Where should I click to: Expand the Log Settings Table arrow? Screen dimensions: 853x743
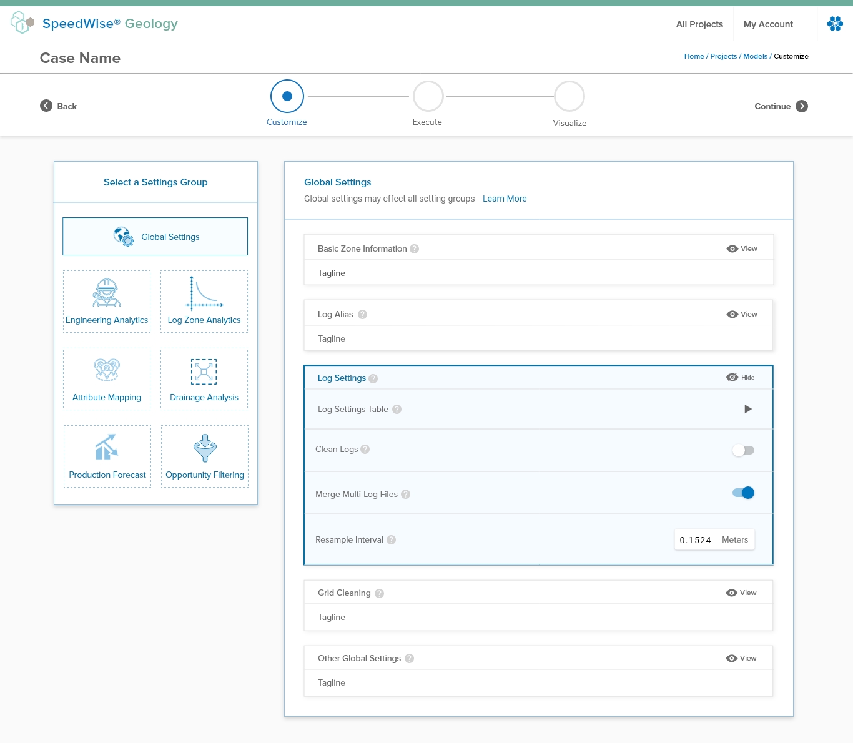[x=747, y=409]
